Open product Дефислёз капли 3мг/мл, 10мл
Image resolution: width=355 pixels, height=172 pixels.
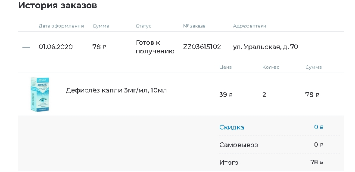click(x=116, y=90)
